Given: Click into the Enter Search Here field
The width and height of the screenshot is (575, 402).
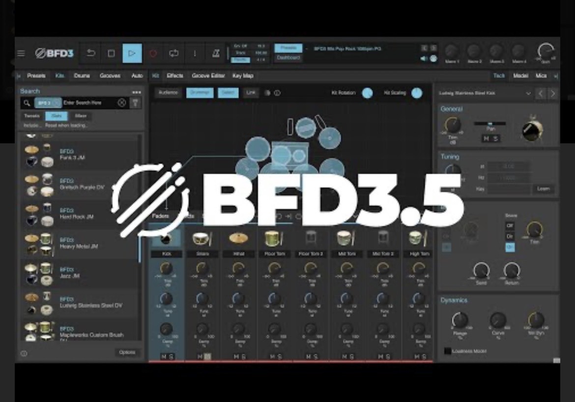Looking at the screenshot, I should point(89,103).
